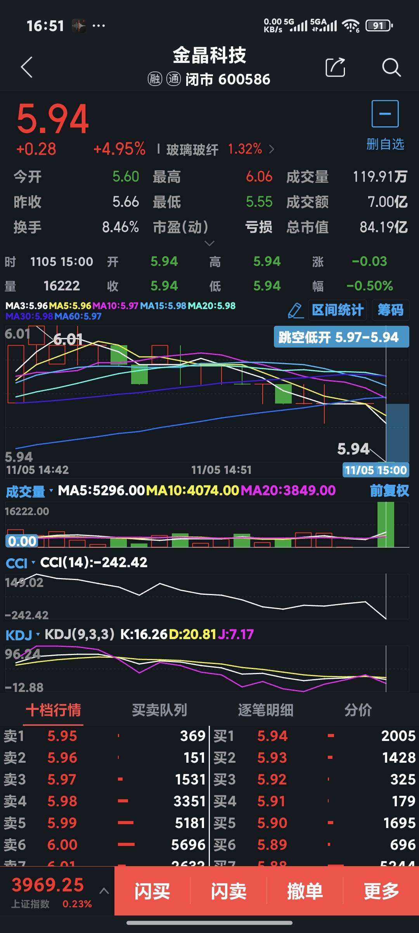Open the 成交量 indicator dropdown
419x933 pixels.
(29, 491)
